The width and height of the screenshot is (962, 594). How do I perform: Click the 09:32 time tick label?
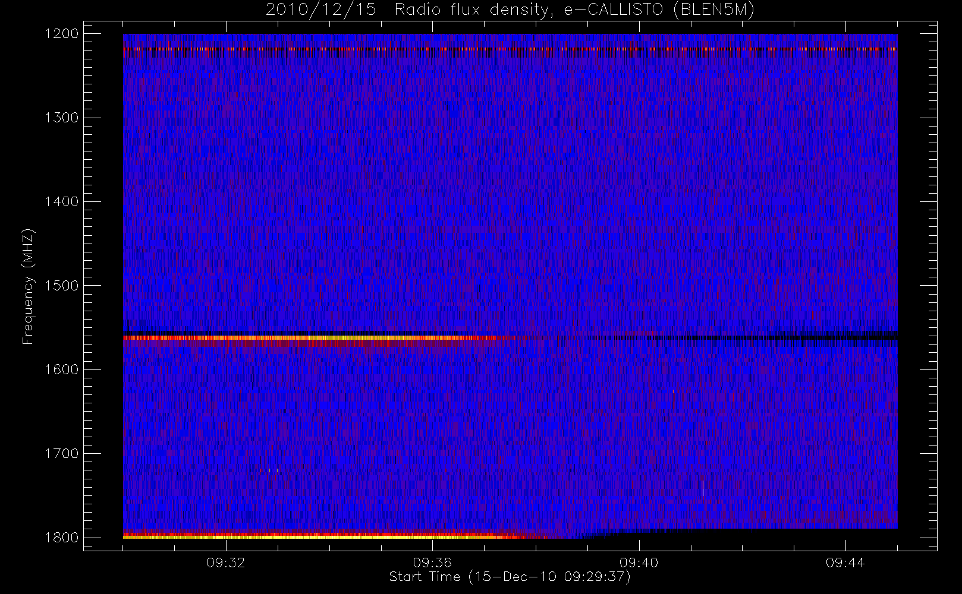click(x=226, y=563)
